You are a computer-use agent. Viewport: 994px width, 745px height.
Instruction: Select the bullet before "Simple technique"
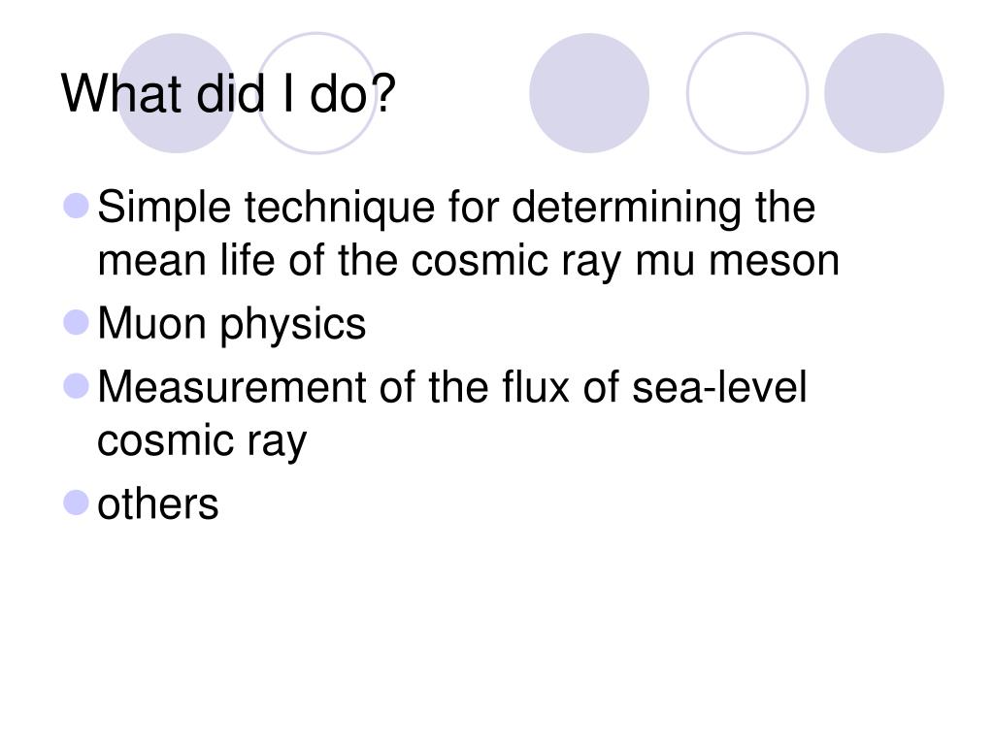[76, 206]
